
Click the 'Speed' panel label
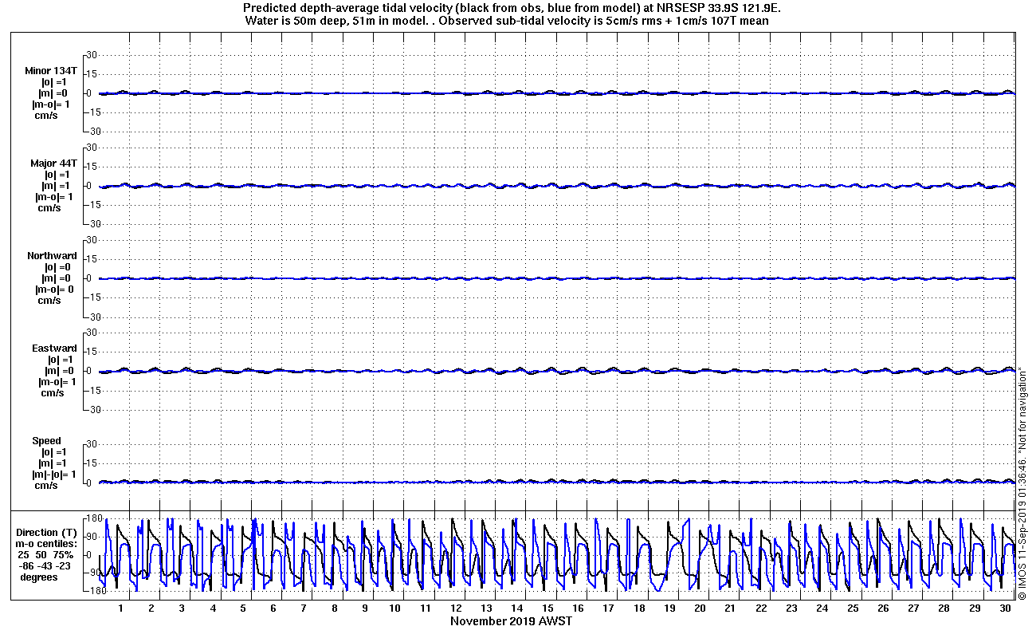pos(46,441)
